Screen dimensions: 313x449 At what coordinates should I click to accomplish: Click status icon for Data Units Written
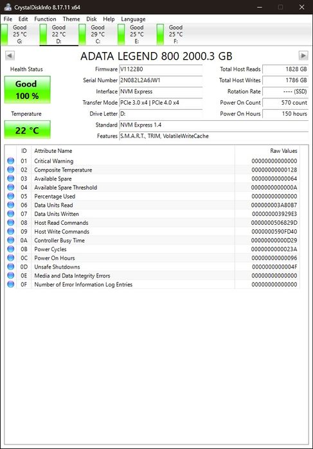tap(11, 214)
